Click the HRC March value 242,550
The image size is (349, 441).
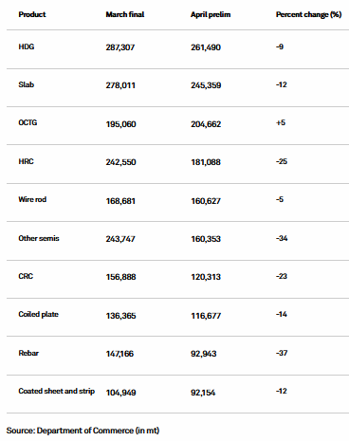120,162
